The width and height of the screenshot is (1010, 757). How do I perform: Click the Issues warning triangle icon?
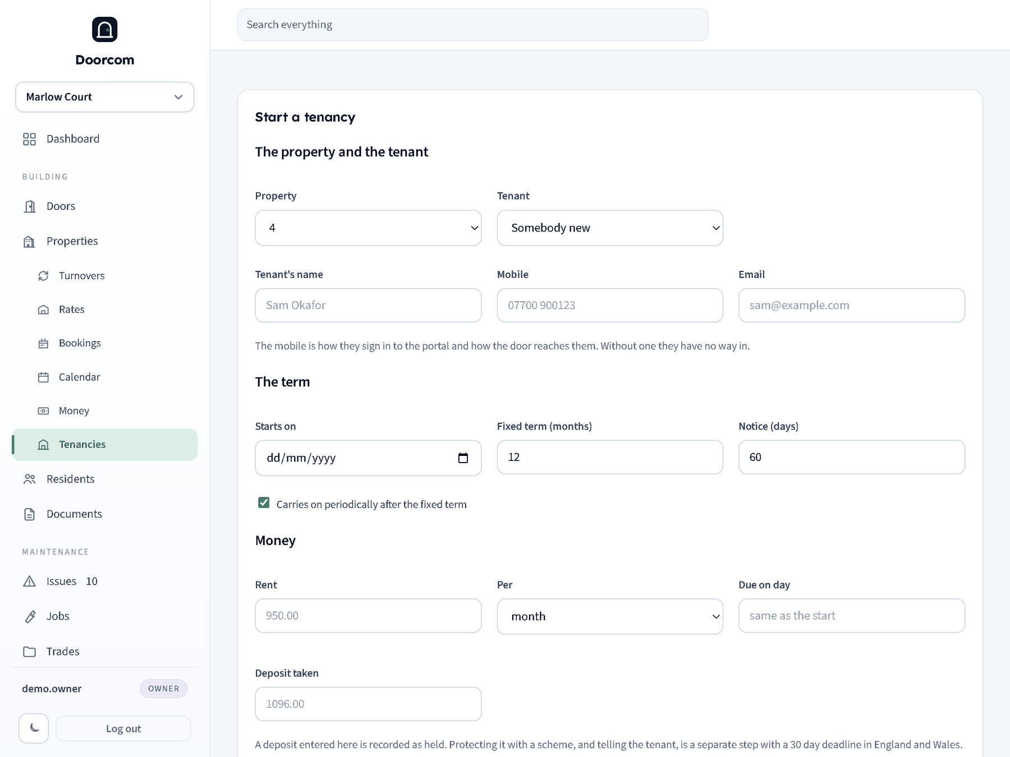click(29, 581)
